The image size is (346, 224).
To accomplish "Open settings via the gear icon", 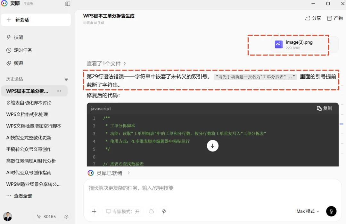I will click(66, 217).
